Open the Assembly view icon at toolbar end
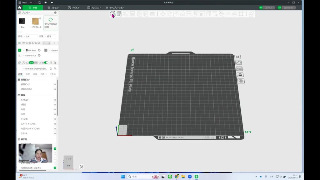 tap(251, 14)
